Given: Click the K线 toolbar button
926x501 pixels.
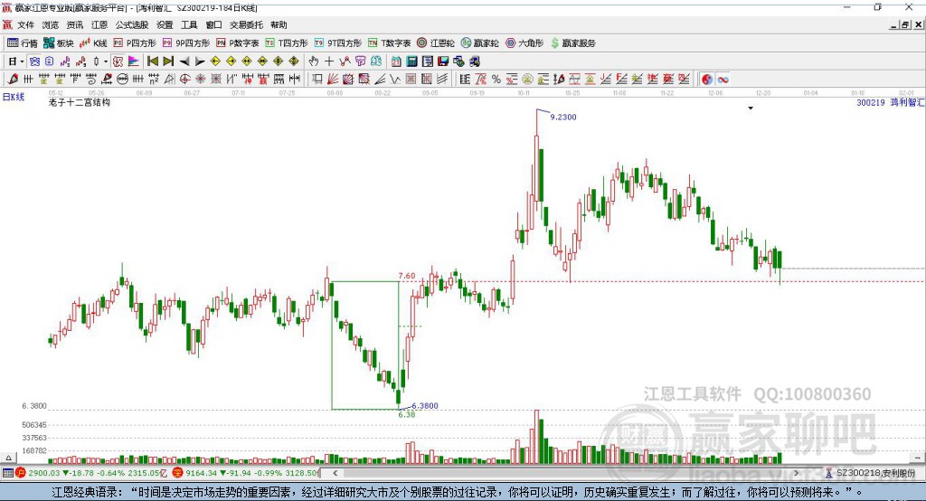Looking at the screenshot, I should [93, 43].
